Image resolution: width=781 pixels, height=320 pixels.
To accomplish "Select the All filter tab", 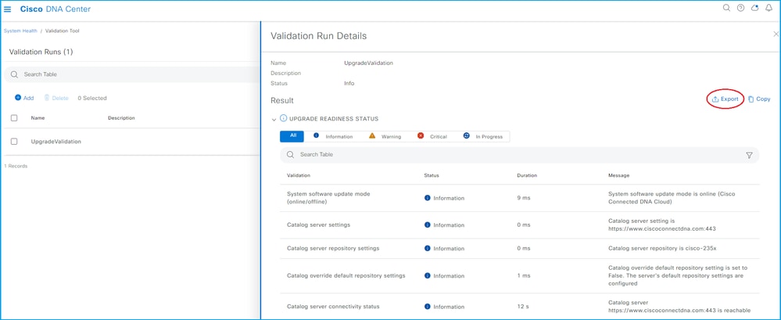I will coord(293,136).
